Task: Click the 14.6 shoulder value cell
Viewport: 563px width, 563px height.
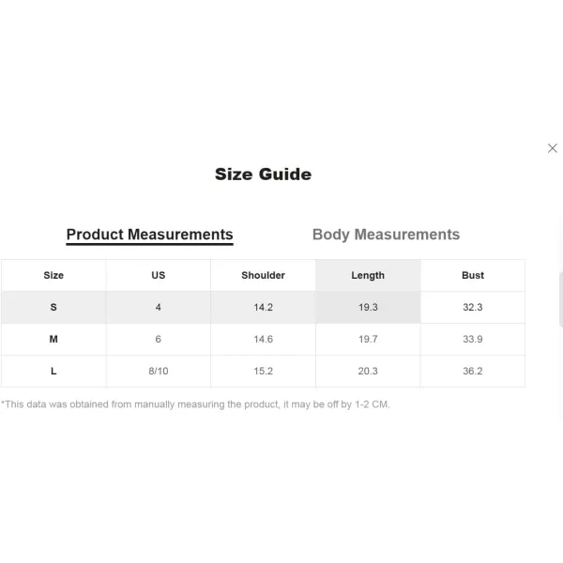Action: (263, 340)
